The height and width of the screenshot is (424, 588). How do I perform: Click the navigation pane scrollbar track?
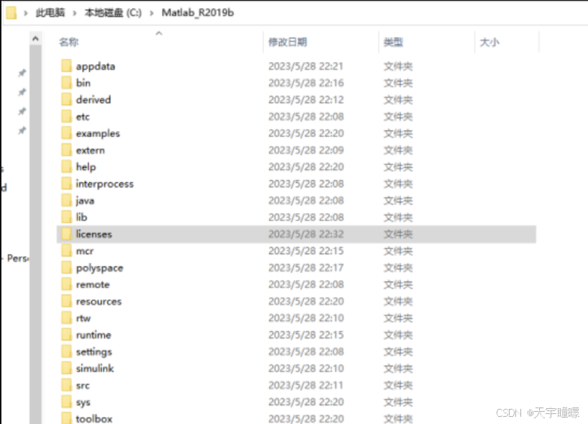pos(35,235)
